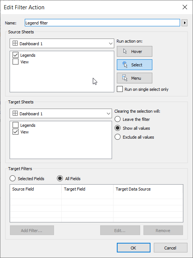Uncheck Legends in Source Sheets

tap(16, 55)
